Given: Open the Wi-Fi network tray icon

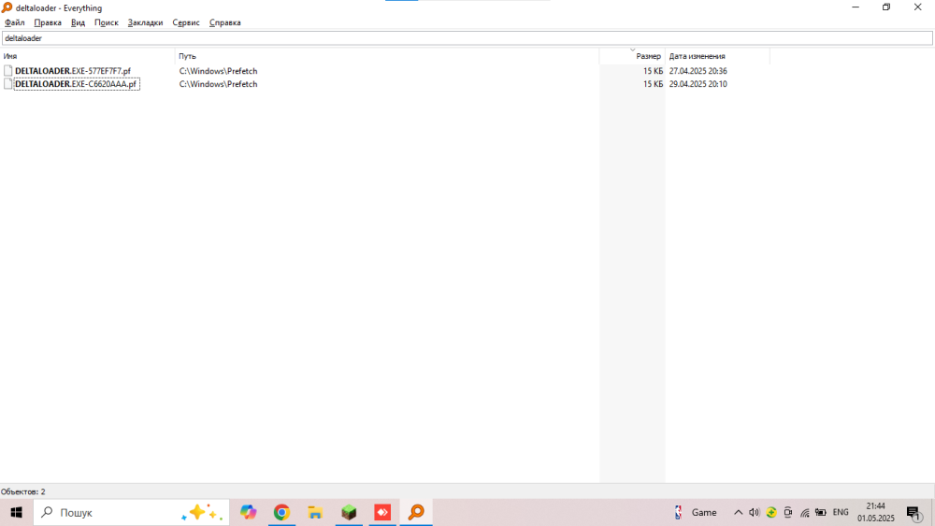Looking at the screenshot, I should click(804, 512).
